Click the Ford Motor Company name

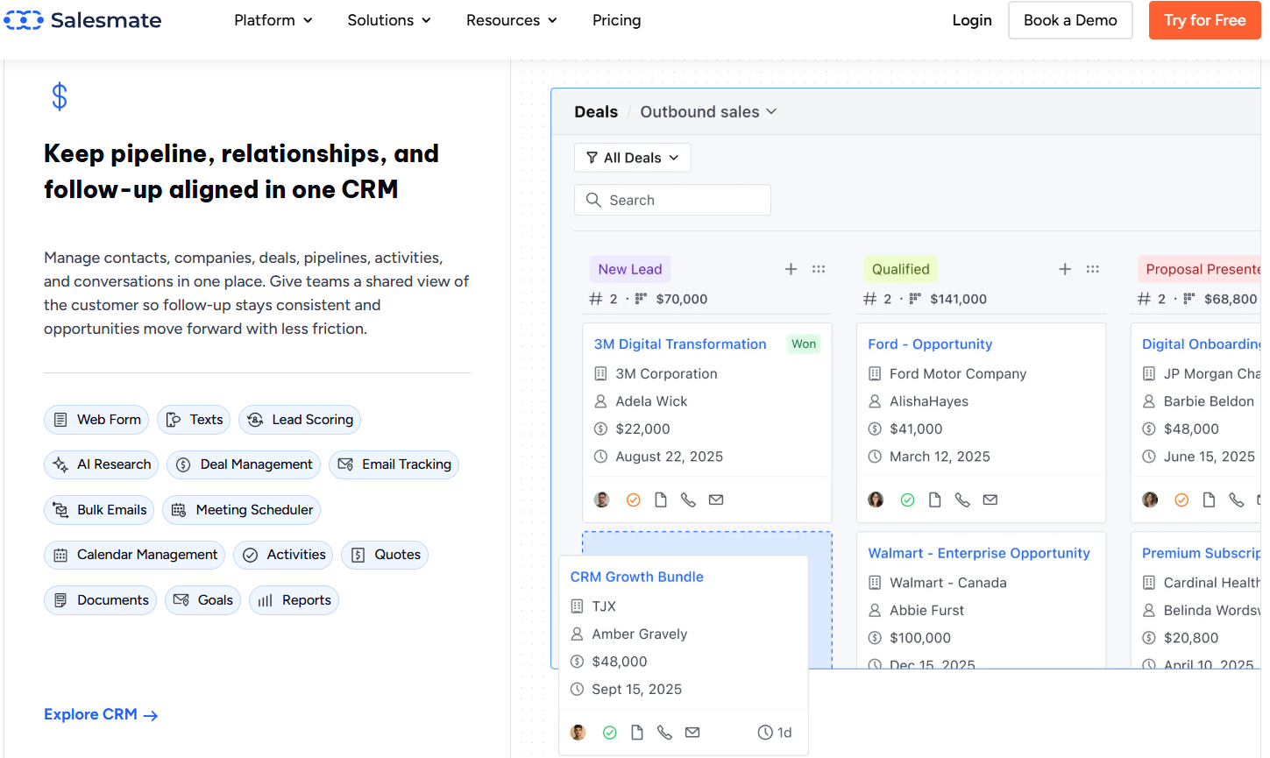point(958,373)
